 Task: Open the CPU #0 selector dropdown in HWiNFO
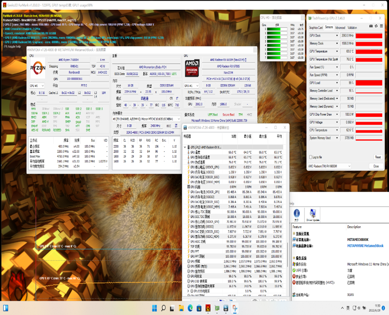coord(37,86)
